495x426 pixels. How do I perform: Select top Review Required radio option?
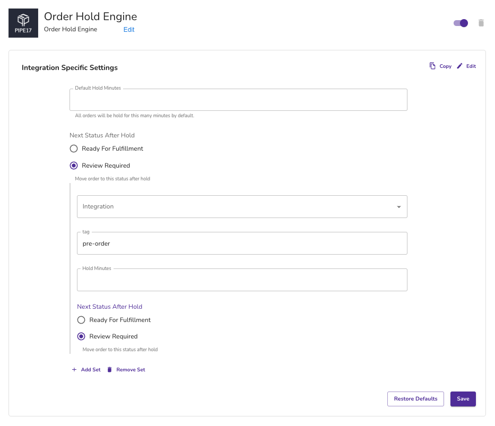74,166
